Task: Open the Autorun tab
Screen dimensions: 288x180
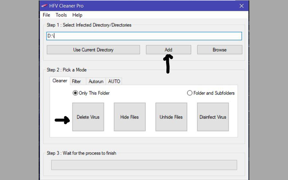Action: [95, 81]
